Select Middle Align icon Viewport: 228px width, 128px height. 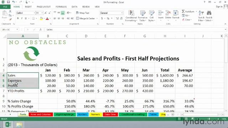(x=59, y=13)
